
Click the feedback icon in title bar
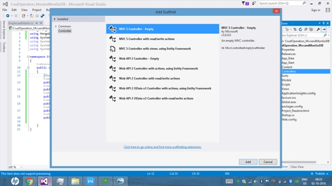coord(254,4)
